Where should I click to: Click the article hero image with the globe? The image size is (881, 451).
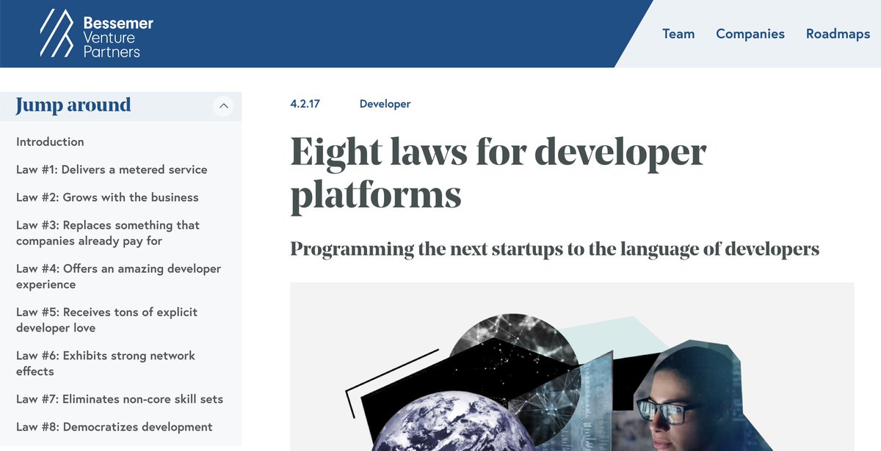tap(573, 367)
